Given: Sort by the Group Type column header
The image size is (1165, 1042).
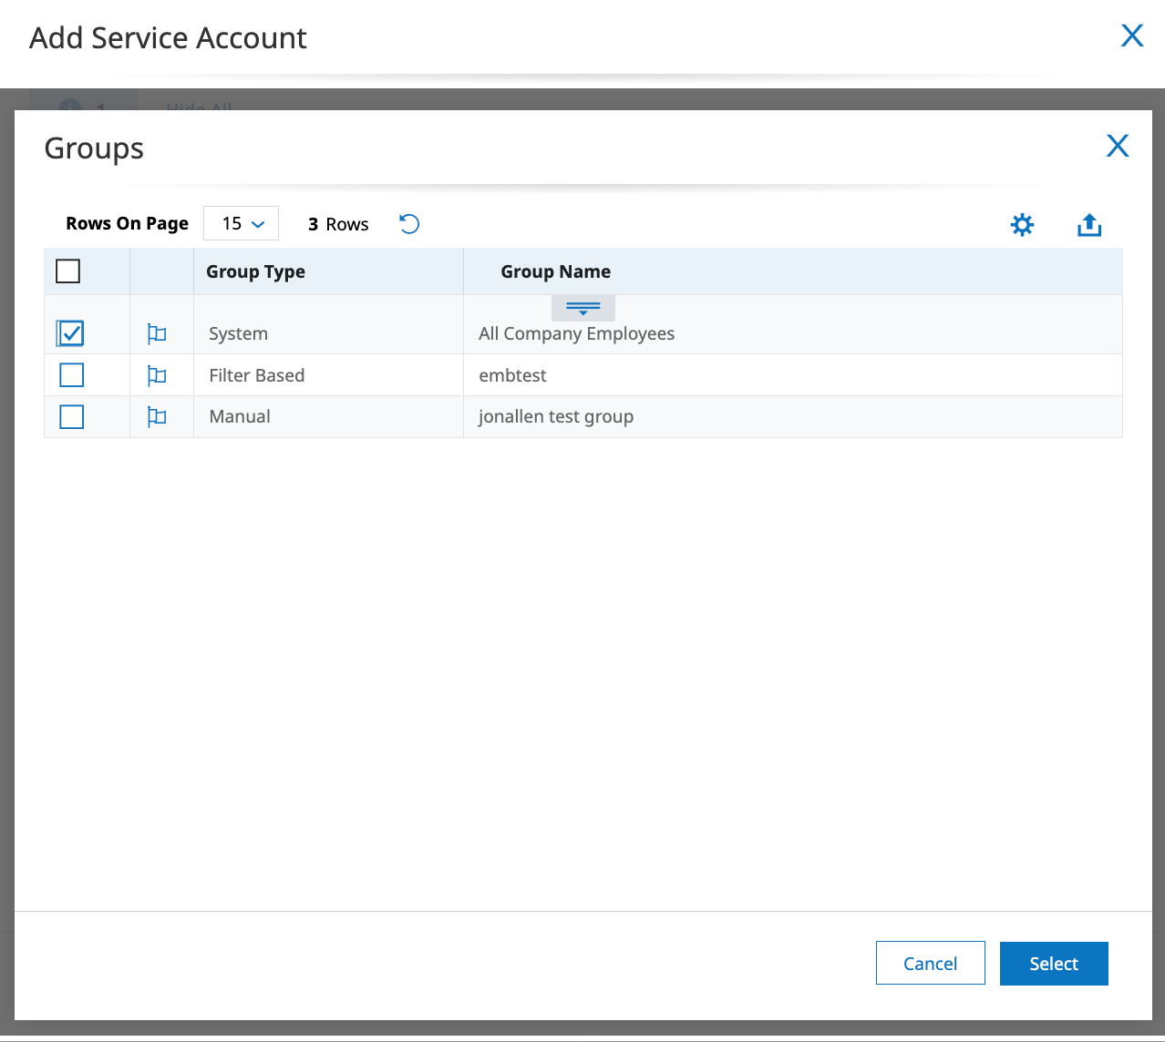Looking at the screenshot, I should point(255,271).
